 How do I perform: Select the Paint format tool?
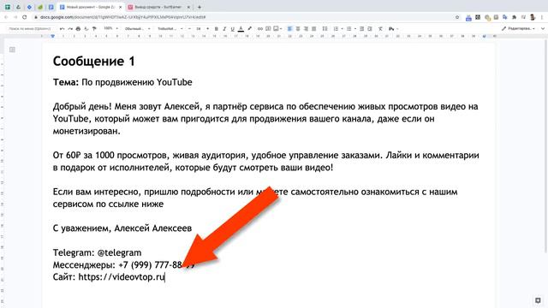94,28
